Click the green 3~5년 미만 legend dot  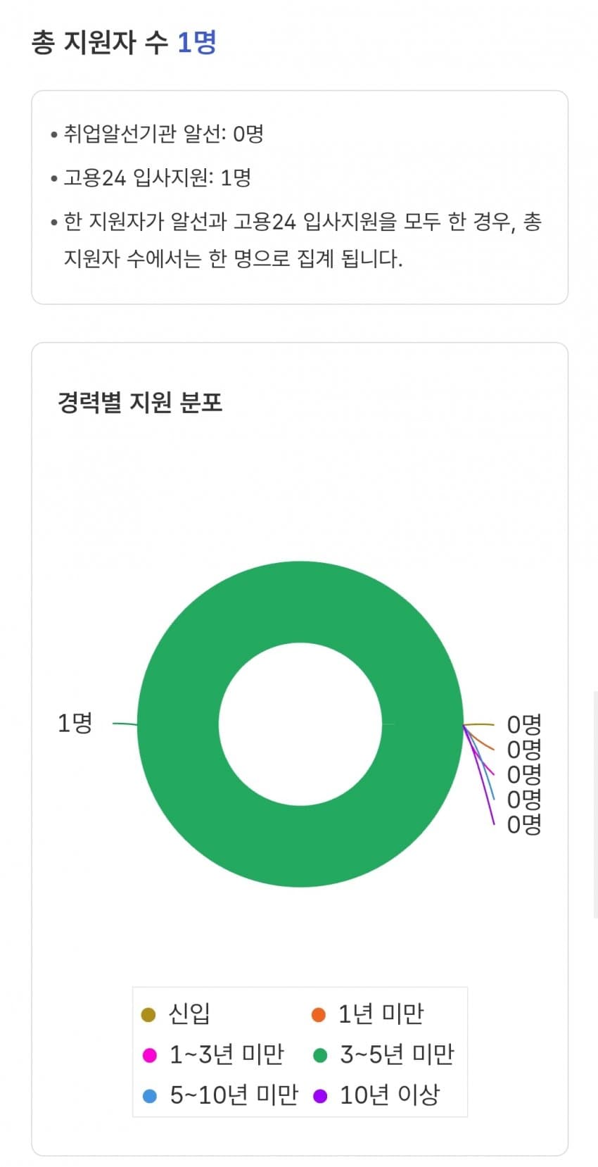click(319, 1055)
